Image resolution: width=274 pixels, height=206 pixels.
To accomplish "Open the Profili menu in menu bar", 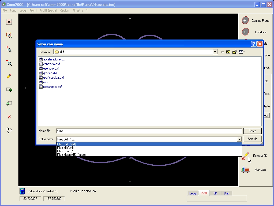I will pos(33,10).
